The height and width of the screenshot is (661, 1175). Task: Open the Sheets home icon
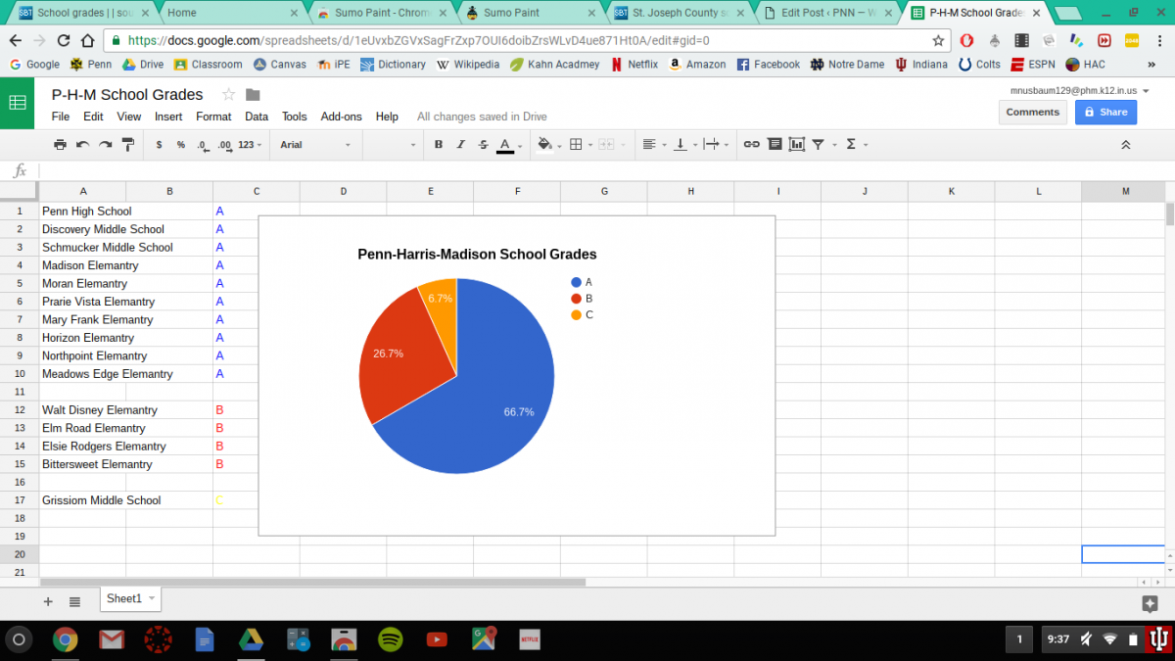pyautogui.click(x=18, y=103)
